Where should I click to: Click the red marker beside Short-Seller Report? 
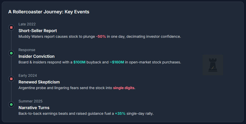point(11,27)
